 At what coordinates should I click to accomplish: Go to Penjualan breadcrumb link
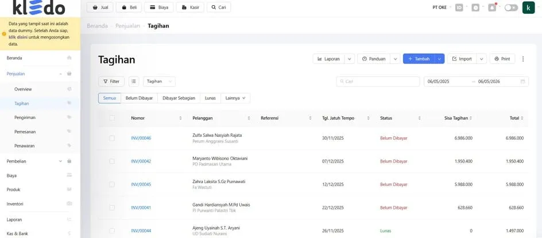coord(127,26)
